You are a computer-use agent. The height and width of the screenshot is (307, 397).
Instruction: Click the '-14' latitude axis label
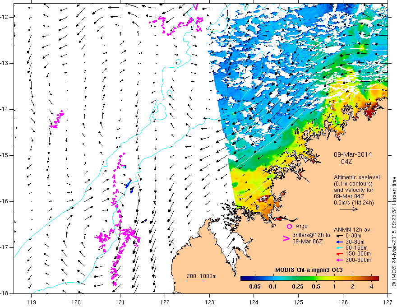pyautogui.click(x=5, y=109)
